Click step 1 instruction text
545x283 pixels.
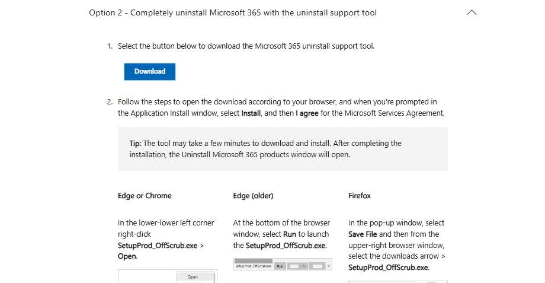click(x=246, y=46)
